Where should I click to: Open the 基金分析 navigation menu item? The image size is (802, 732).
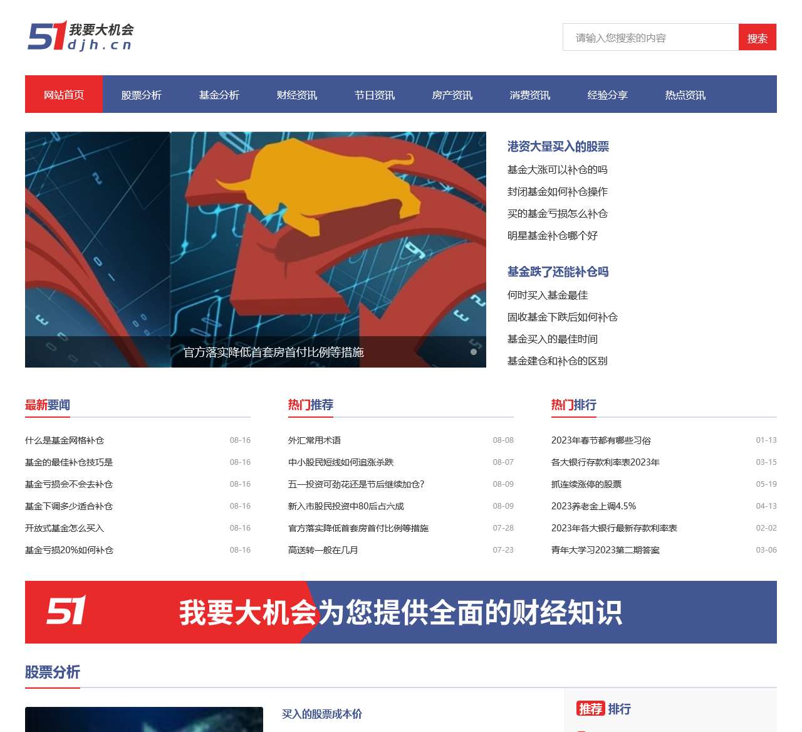[219, 95]
